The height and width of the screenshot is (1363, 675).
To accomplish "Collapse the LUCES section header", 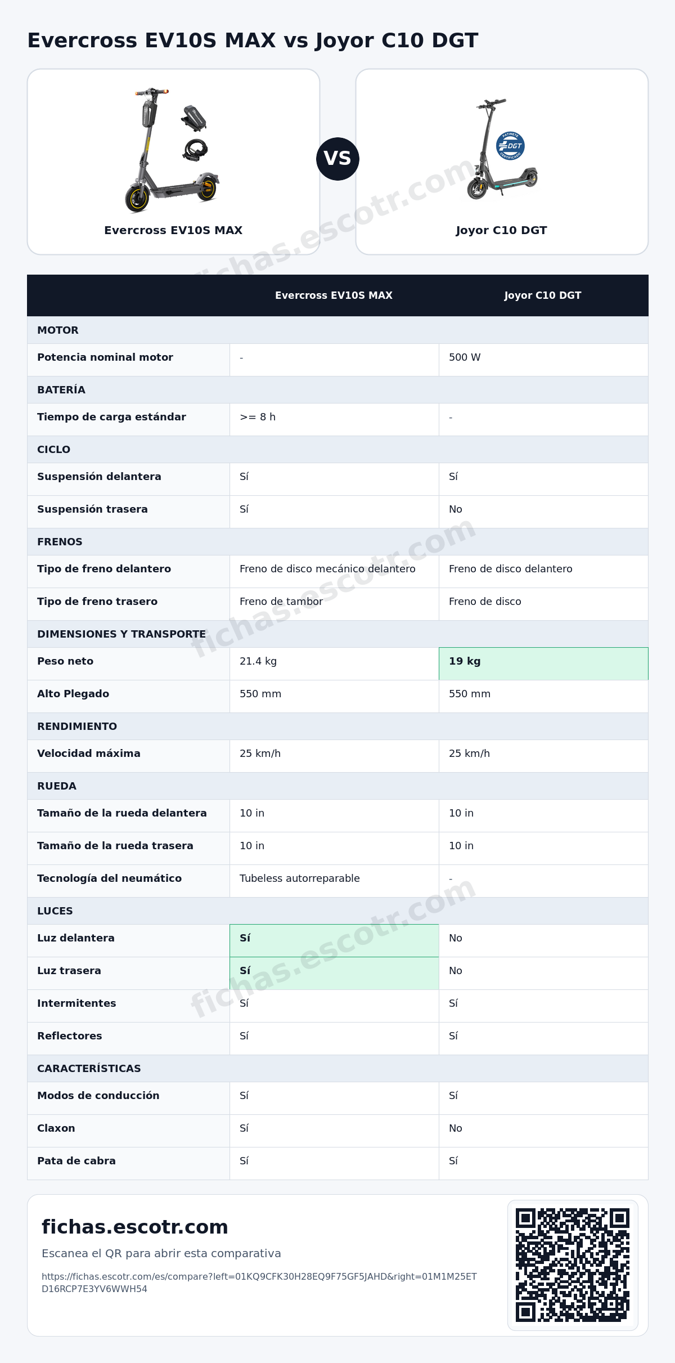I will click(x=337, y=911).
